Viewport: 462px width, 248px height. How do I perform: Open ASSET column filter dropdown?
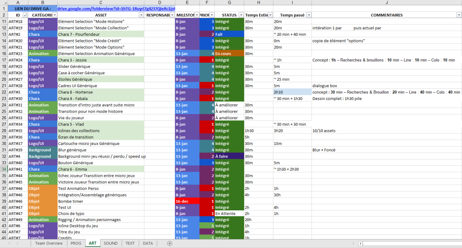pos(141,15)
